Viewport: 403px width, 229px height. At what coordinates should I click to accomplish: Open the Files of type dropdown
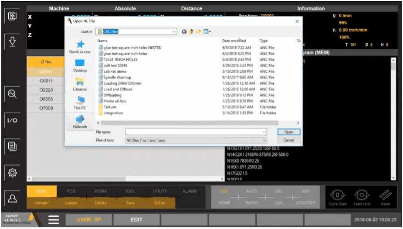pyautogui.click(x=264, y=140)
